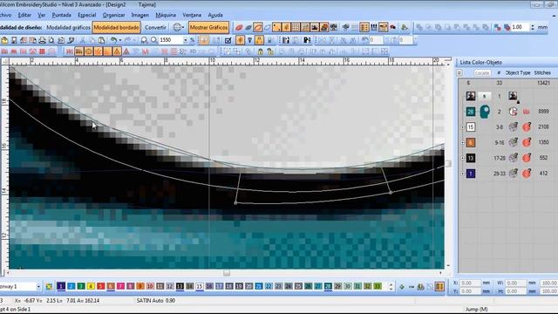Click the red triangle stitch-type icon
558x314 pixels.
(126, 51)
